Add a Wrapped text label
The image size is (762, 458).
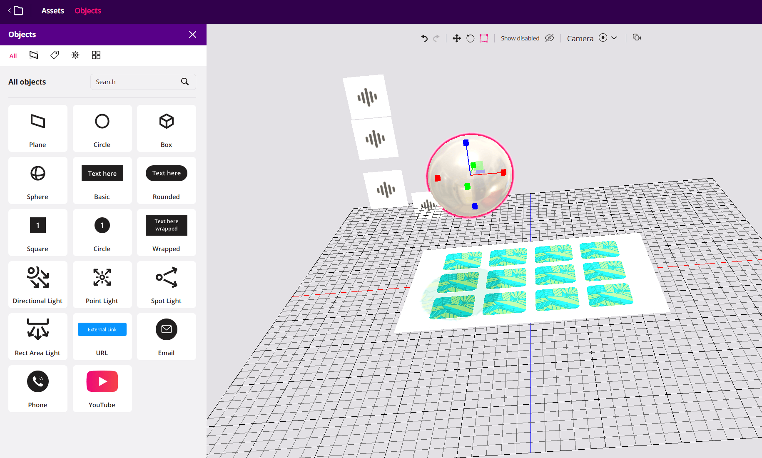(166, 232)
